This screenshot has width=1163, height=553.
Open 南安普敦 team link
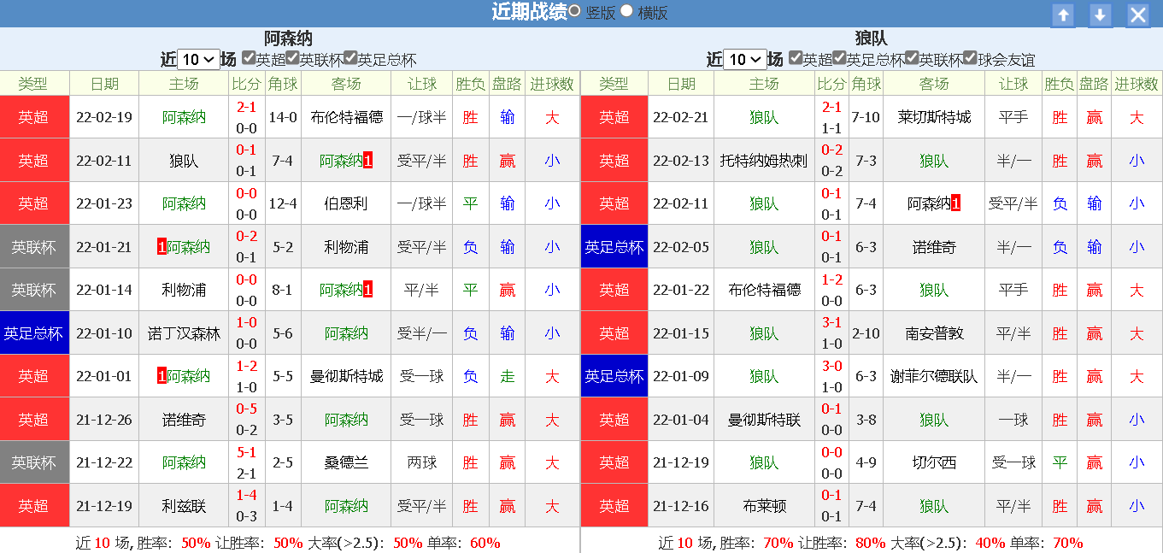(934, 333)
